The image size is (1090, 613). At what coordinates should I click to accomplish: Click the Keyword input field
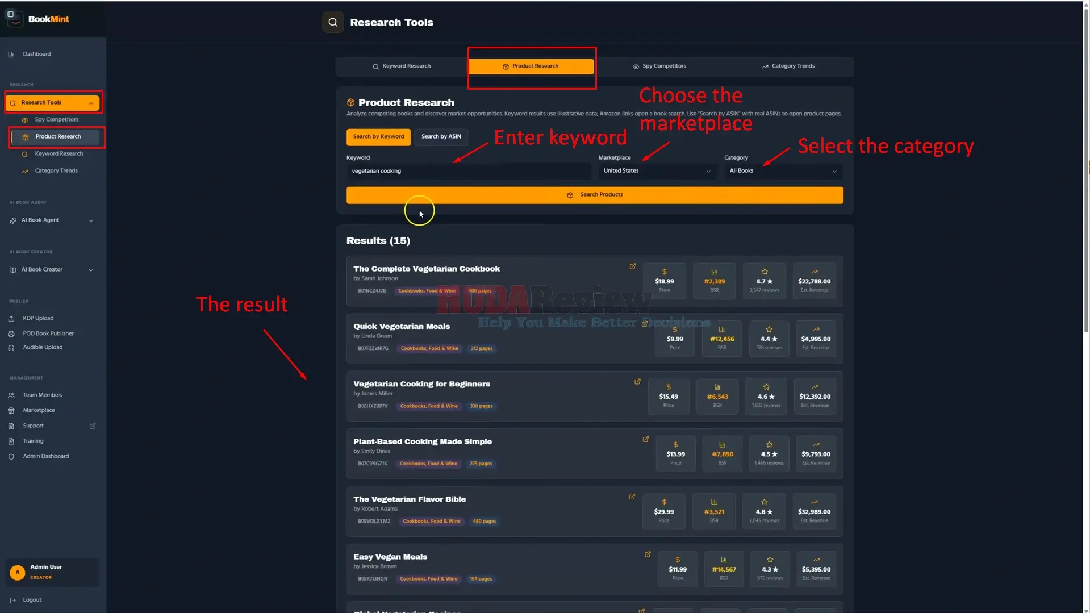coord(469,171)
